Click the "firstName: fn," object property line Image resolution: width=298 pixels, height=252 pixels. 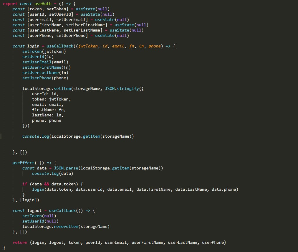[49, 110]
